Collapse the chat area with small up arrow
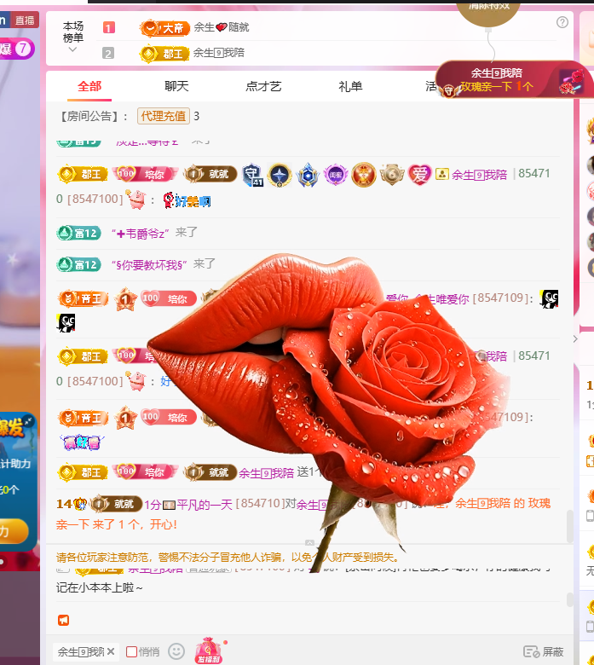This screenshot has width=594, height=665. (x=309, y=543)
